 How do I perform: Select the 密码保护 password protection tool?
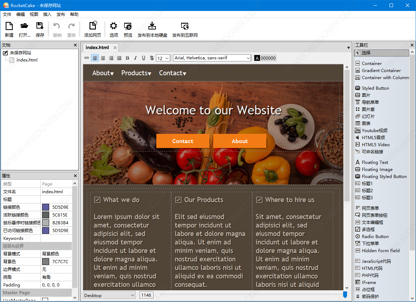(367, 296)
